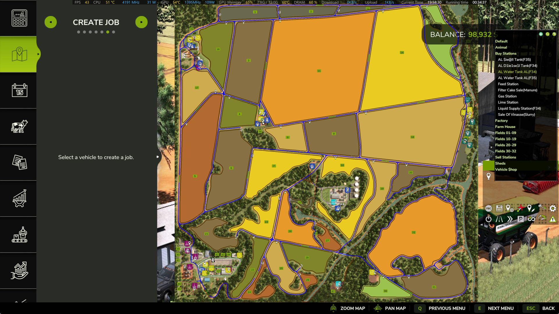Image resolution: width=559 pixels, height=314 pixels.
Task: Expand Fields 10-19 group
Action: coord(505,139)
